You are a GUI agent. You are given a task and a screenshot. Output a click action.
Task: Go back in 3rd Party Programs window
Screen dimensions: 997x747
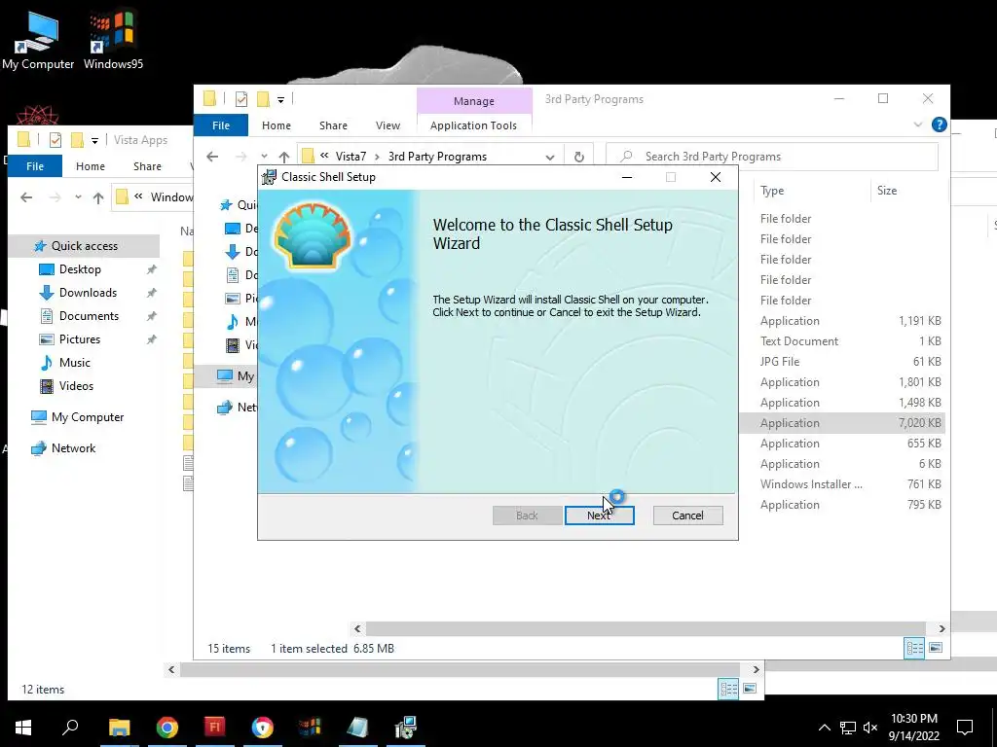click(x=212, y=157)
